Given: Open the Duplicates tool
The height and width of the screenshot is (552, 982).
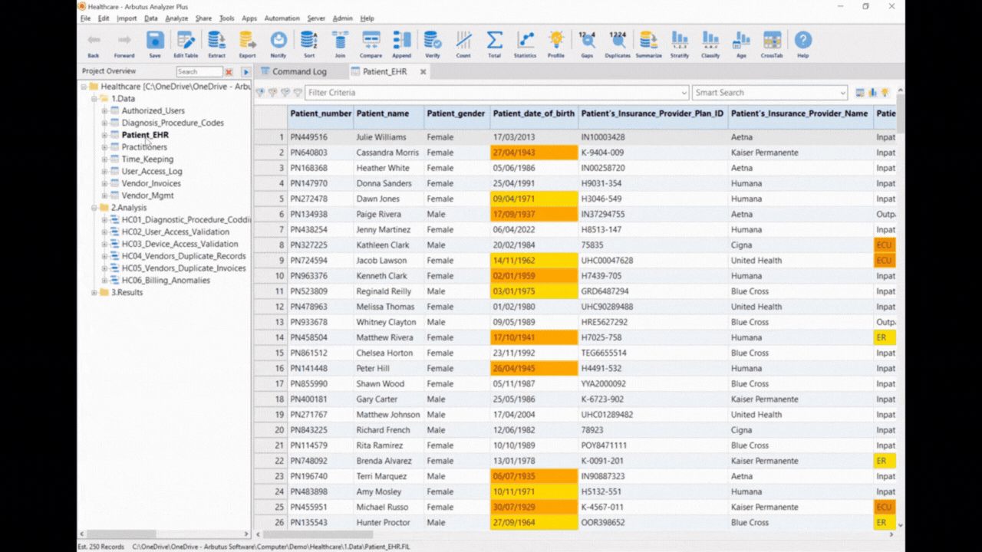Looking at the screenshot, I should 618,44.
